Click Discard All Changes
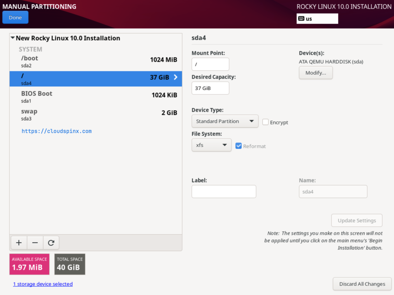Image resolution: width=394 pixels, height=295 pixels. pos(362,284)
